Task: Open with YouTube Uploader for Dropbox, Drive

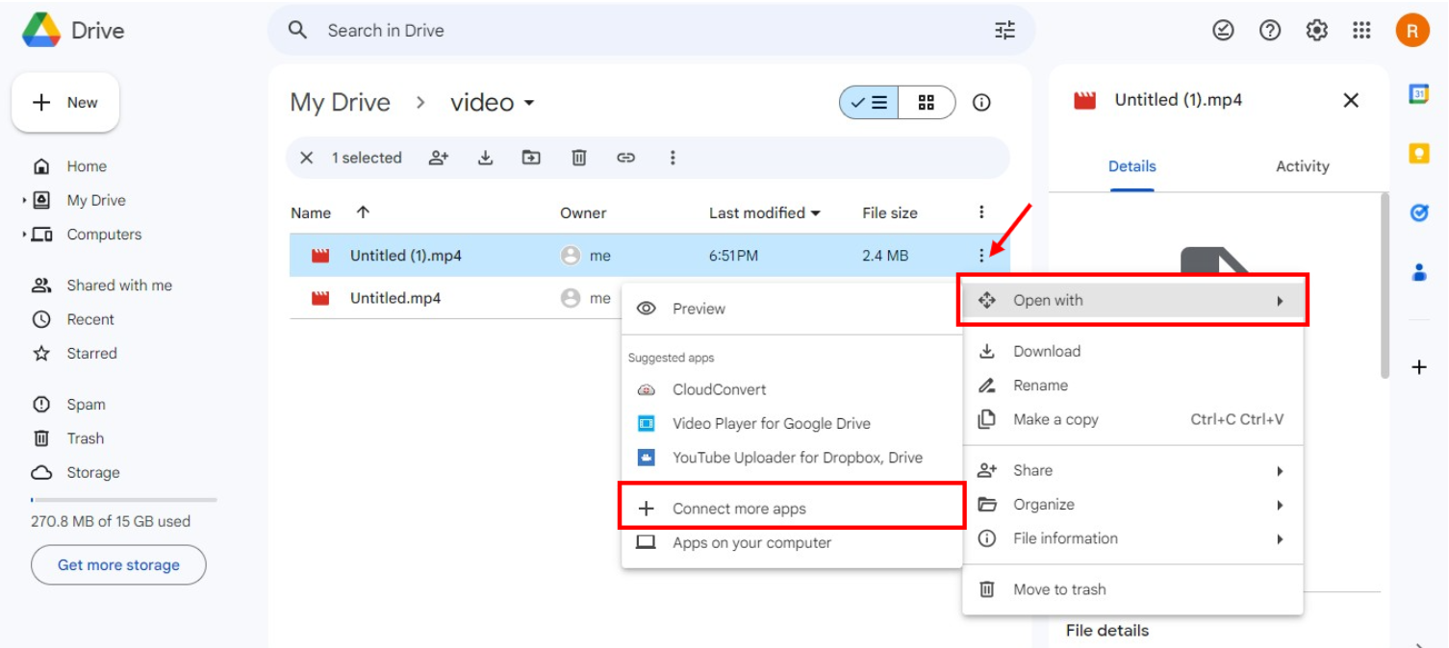Action: (x=792, y=458)
